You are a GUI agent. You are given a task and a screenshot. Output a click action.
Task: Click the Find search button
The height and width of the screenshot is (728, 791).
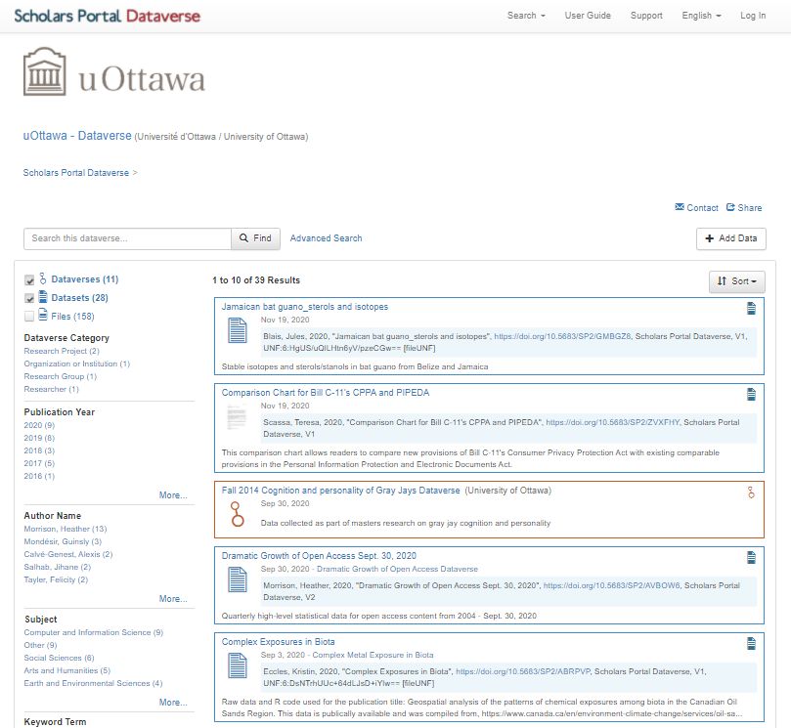pos(255,238)
